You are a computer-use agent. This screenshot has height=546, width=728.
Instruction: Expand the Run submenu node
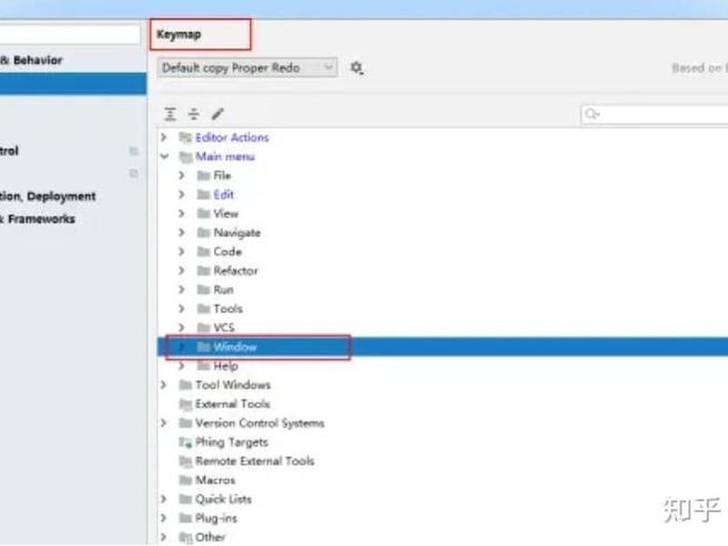tap(181, 289)
